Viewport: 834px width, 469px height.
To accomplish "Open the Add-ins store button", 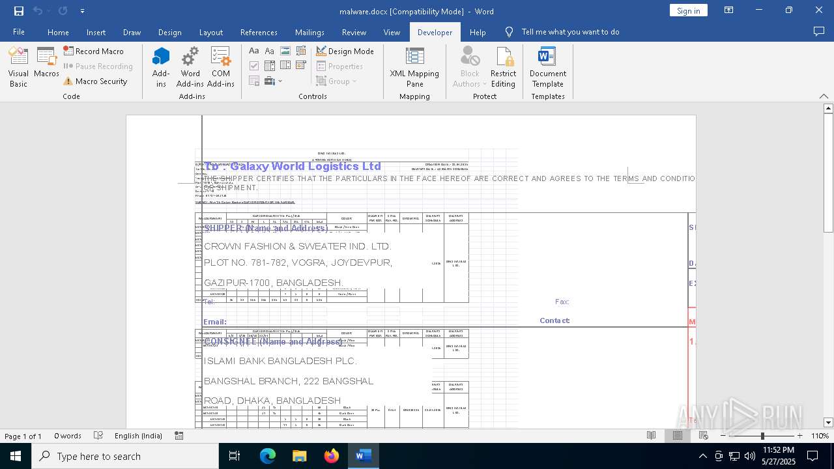I will (161, 67).
